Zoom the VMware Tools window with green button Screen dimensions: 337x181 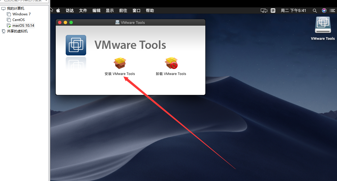pyautogui.click(x=71, y=22)
